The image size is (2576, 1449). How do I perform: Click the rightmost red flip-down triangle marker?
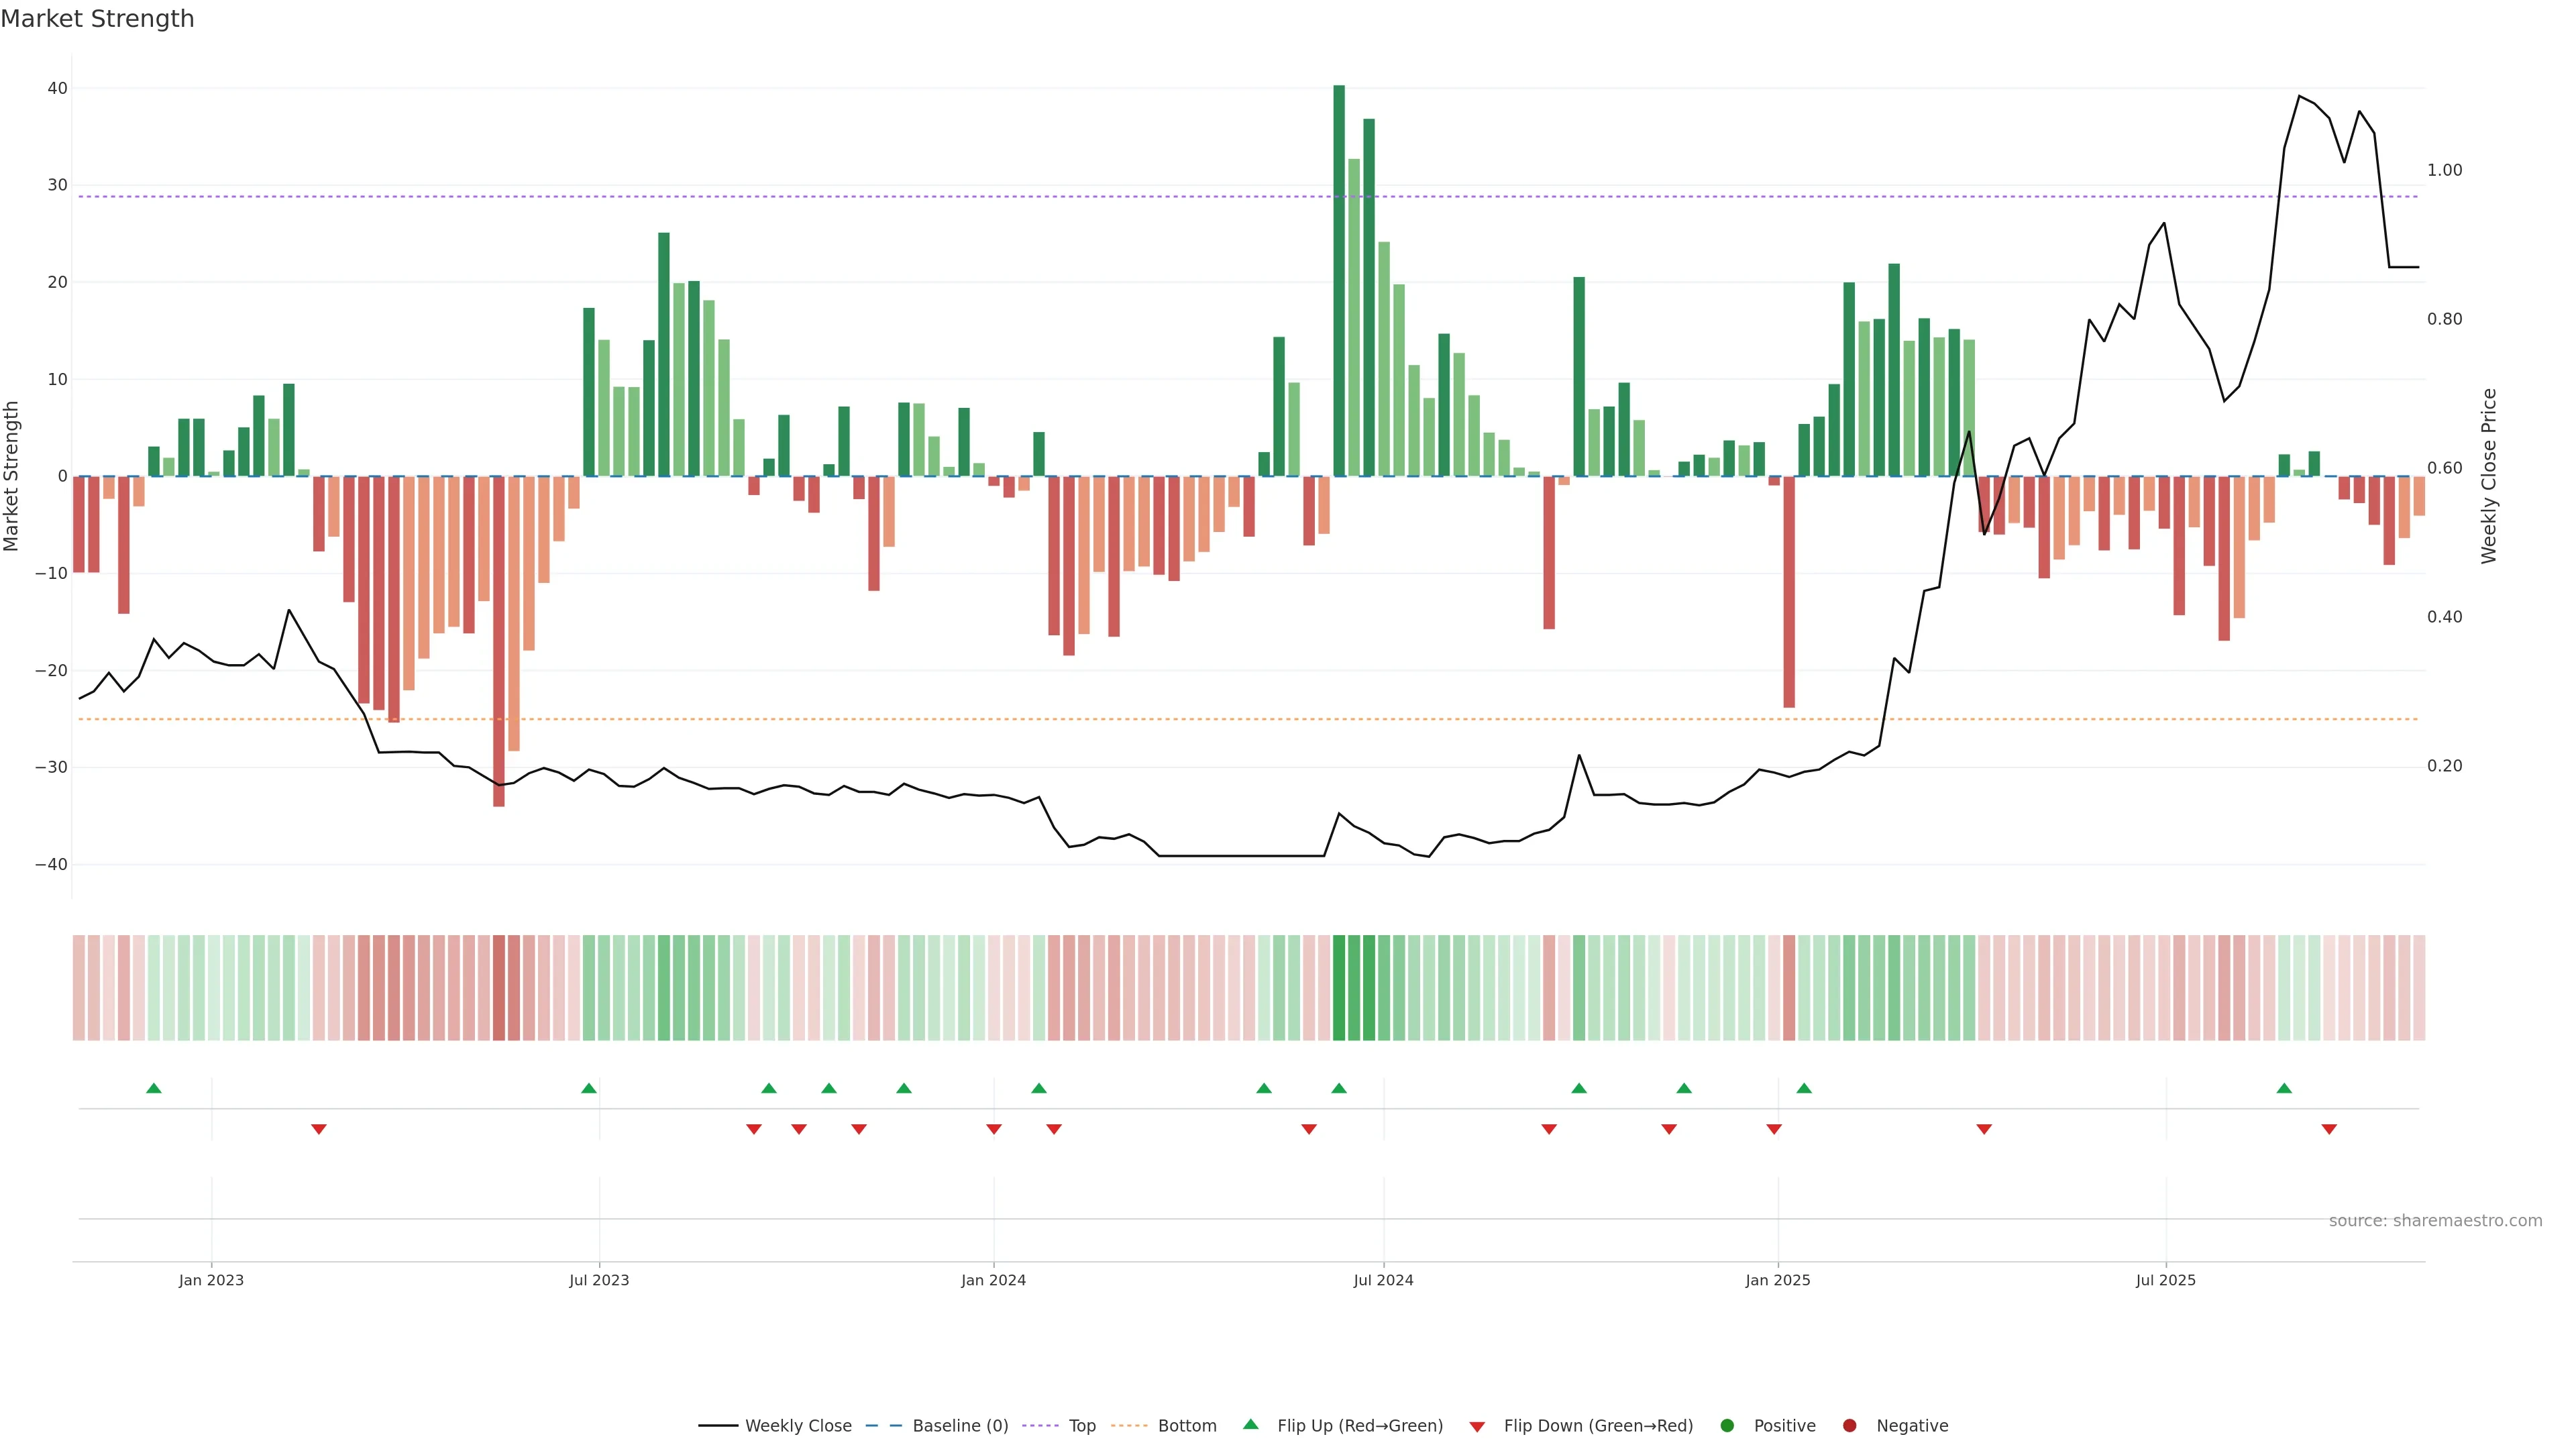coord(2329,1129)
